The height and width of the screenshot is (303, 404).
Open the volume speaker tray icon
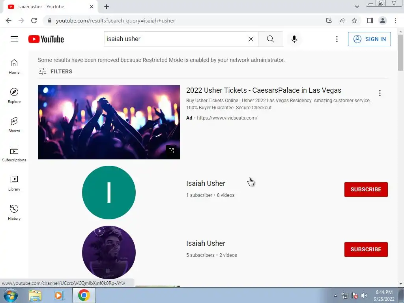(x=364, y=296)
